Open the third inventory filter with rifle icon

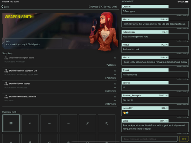(49, 123)
